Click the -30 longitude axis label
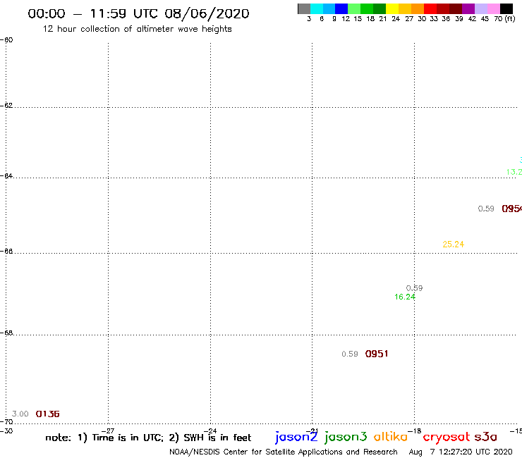This screenshot has width=522, height=458. [6, 431]
